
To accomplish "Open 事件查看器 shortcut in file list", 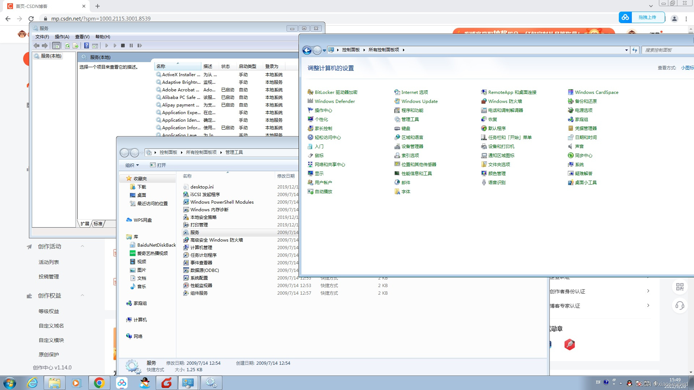I will pos(201,263).
